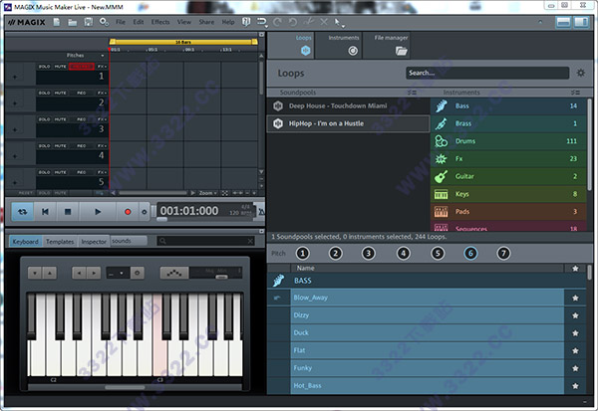This screenshot has width=598, height=411.
Task: Choose pitch 6 button
Action: coord(470,254)
